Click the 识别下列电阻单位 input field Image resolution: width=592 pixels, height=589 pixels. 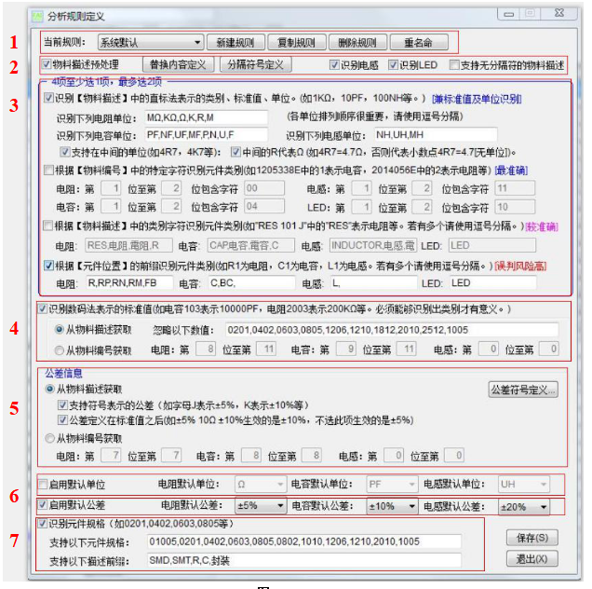(204, 117)
